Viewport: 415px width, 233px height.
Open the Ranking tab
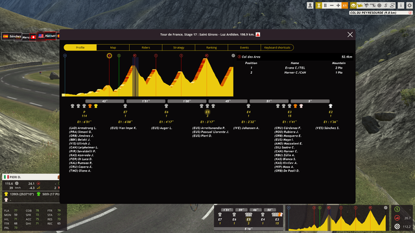pos(211,47)
